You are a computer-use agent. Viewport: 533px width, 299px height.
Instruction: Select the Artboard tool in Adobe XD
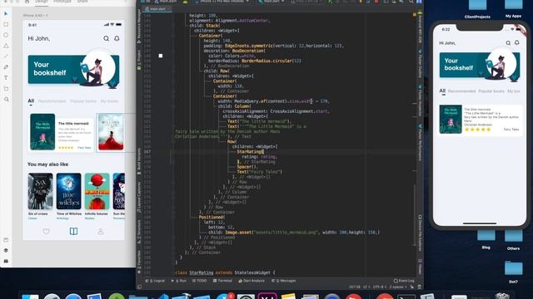[x=6, y=89]
